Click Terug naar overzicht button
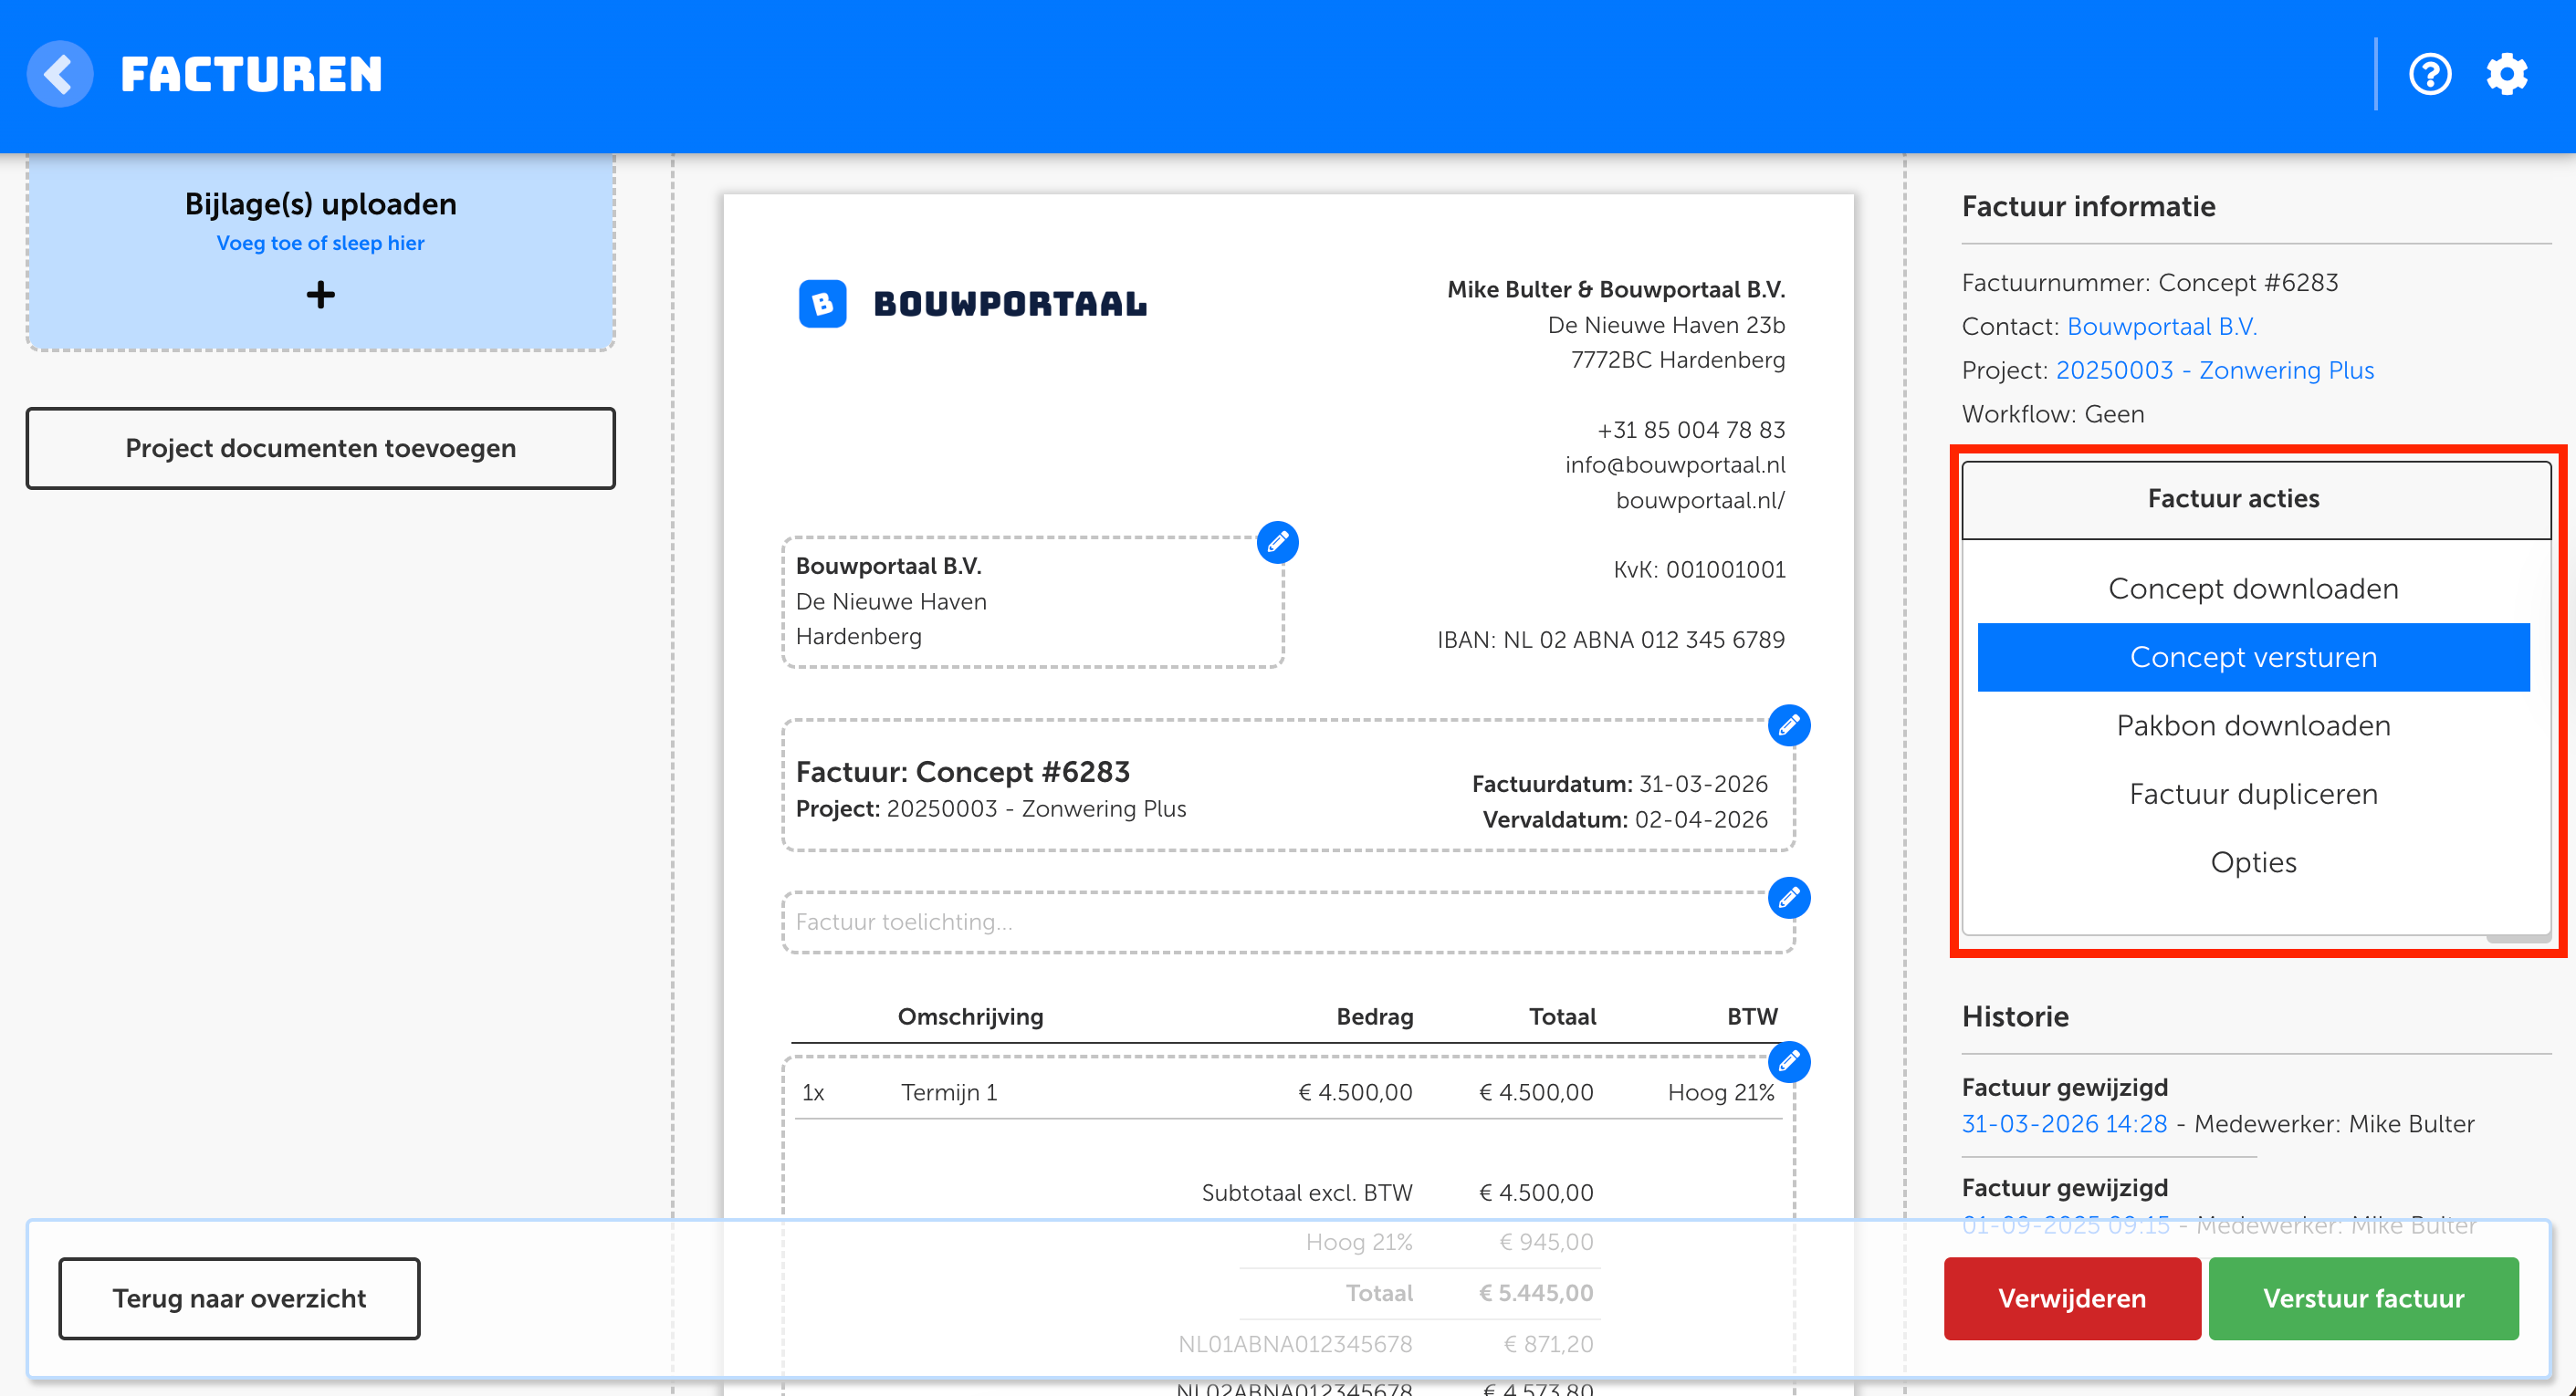The image size is (2576, 1396). 239,1298
